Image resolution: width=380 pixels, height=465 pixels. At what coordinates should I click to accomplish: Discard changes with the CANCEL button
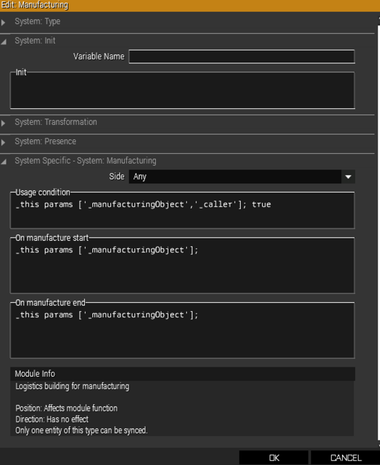coord(346,457)
